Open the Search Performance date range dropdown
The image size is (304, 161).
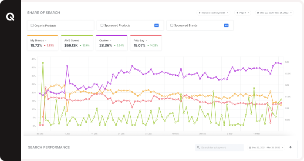(266, 148)
